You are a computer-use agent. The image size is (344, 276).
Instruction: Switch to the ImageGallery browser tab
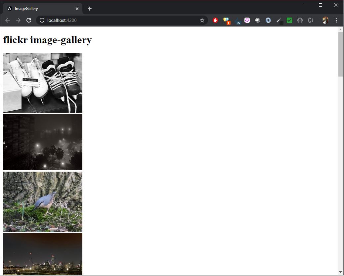click(40, 9)
